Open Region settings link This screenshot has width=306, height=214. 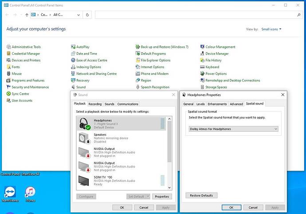coord(146,80)
